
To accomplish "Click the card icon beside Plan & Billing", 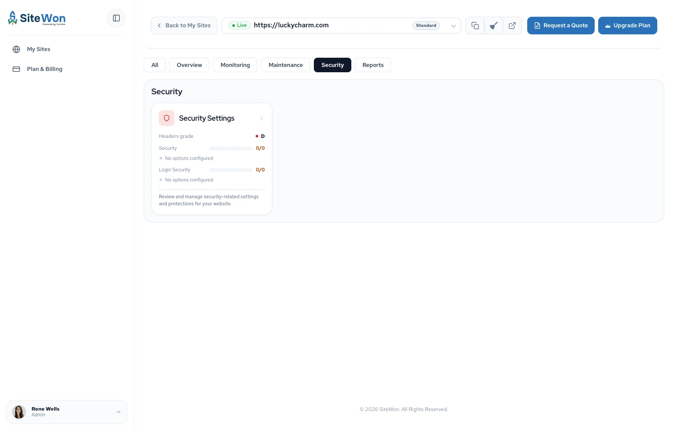I will (16, 69).
